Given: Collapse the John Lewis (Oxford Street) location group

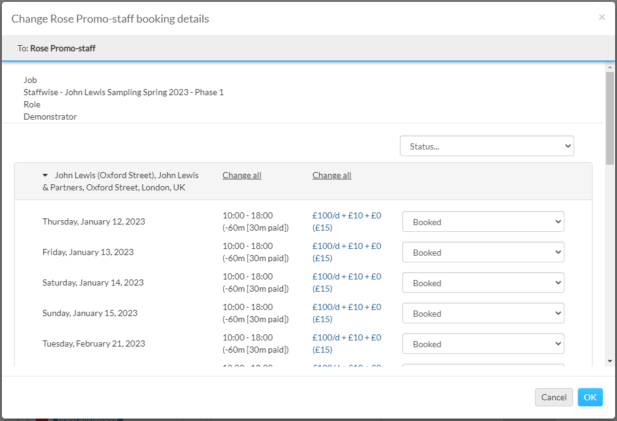Looking at the screenshot, I should [45, 175].
